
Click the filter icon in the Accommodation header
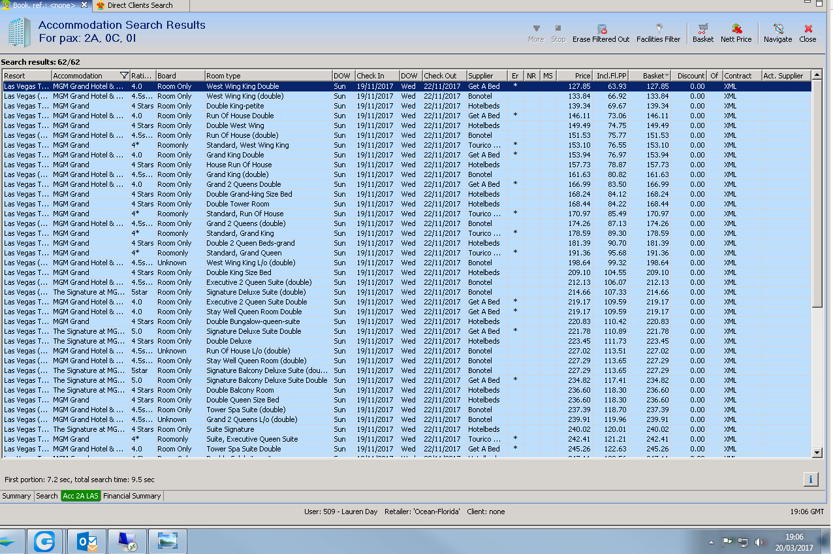tap(124, 76)
